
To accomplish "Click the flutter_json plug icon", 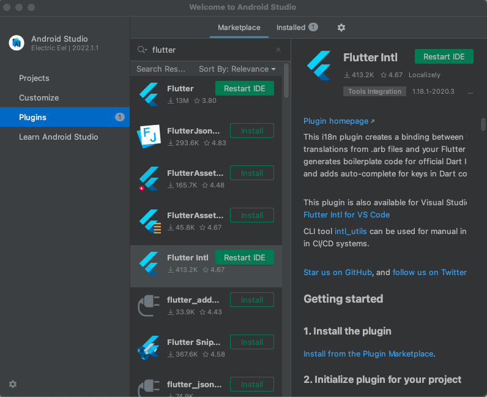I will 149,388.
